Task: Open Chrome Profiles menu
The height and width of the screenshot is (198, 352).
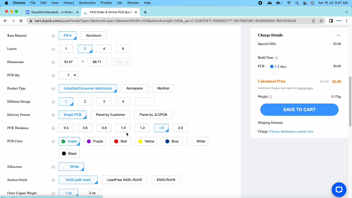Action: click(106, 3)
